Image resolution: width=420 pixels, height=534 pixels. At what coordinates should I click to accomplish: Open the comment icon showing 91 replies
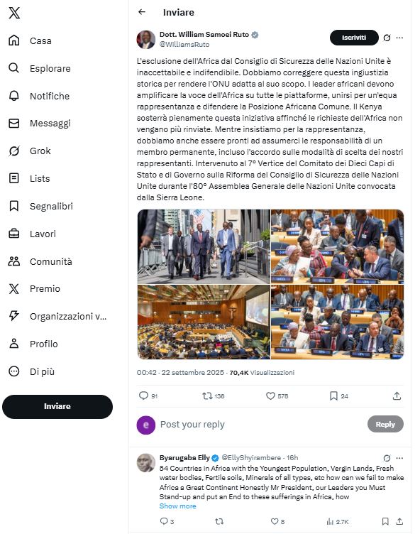(143, 396)
